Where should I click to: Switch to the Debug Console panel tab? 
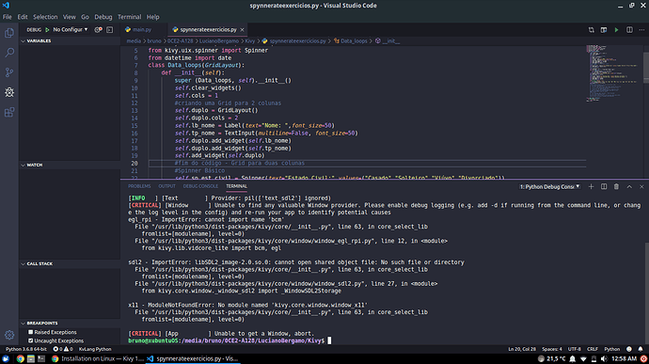(x=200, y=186)
